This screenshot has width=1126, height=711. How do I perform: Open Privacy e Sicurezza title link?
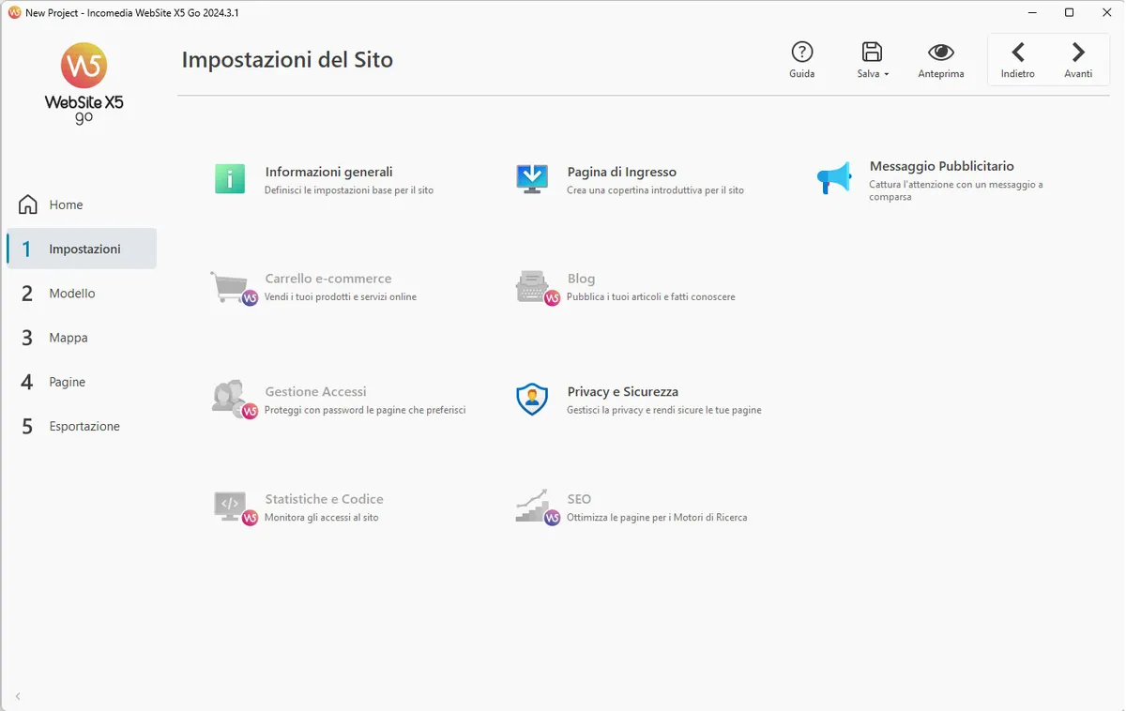[622, 391]
